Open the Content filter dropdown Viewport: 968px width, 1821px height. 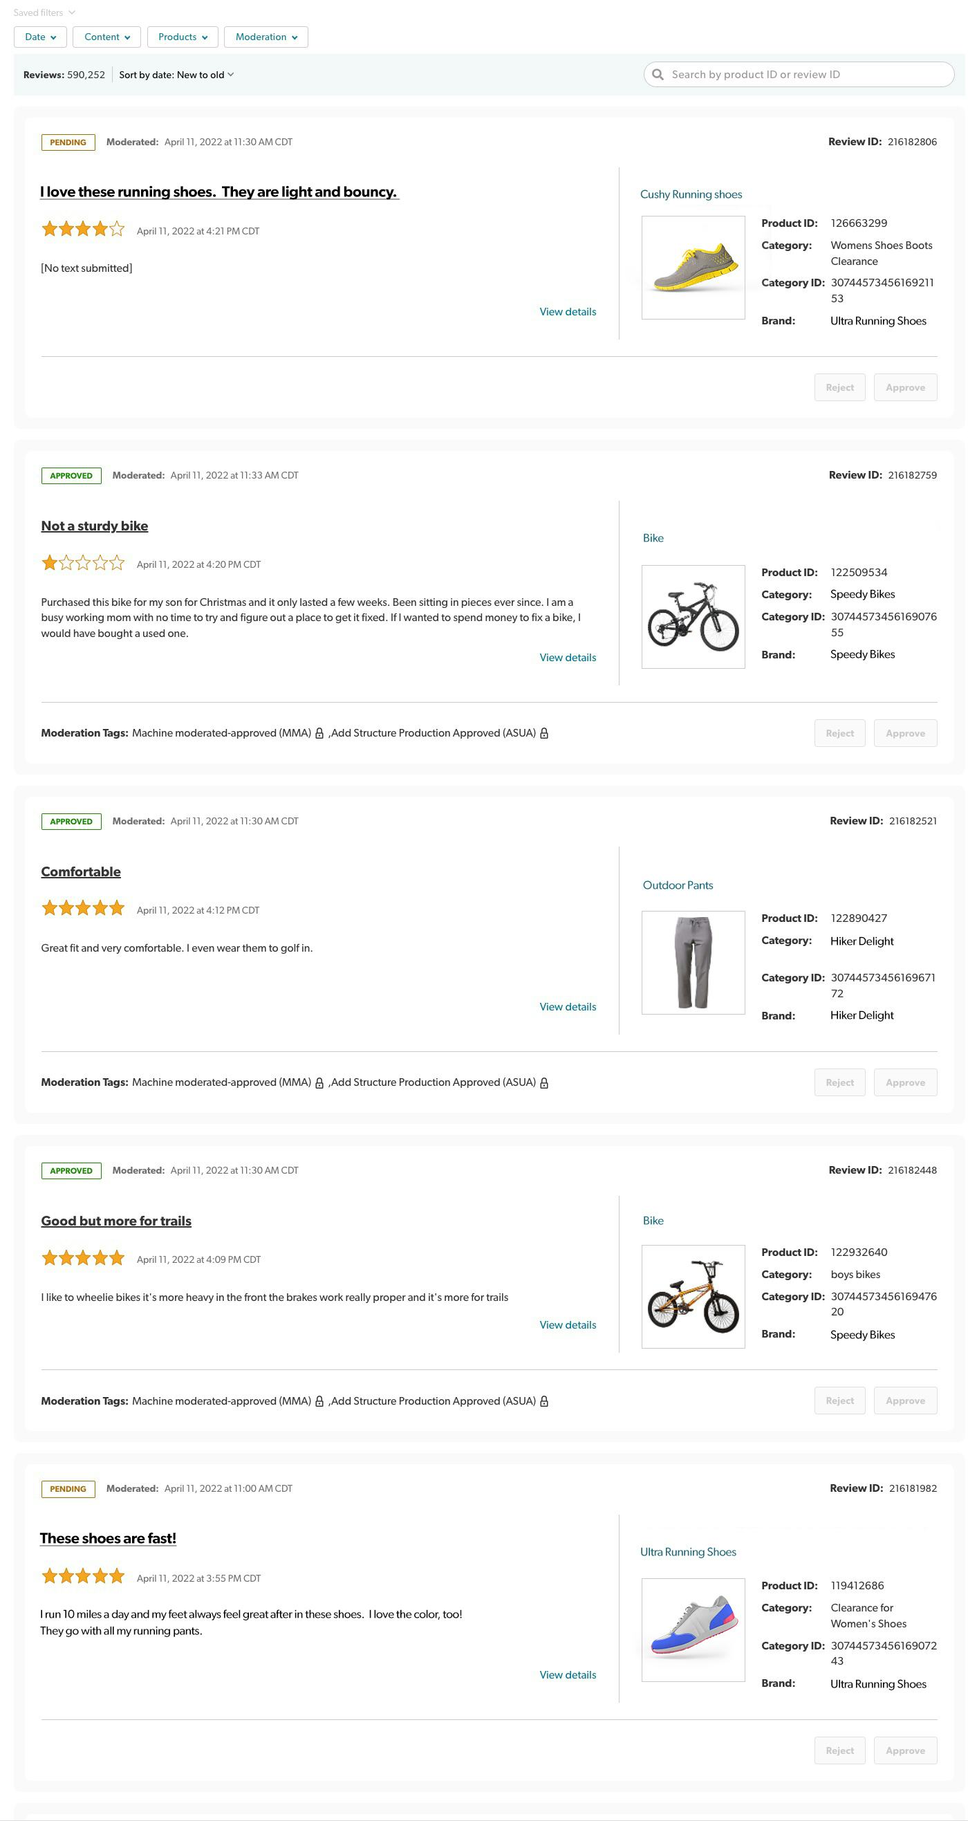(106, 37)
